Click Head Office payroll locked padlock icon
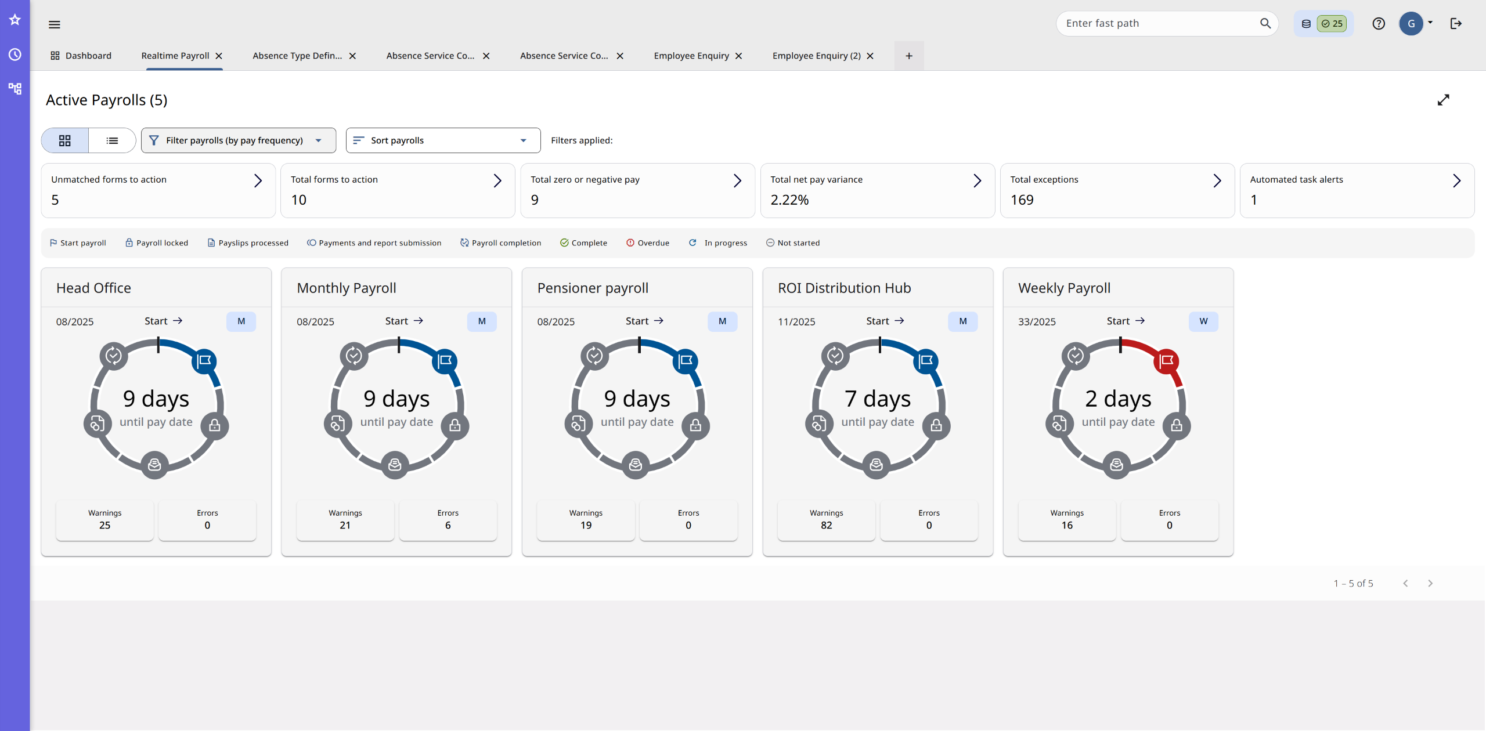Image resolution: width=1486 pixels, height=731 pixels. pyautogui.click(x=215, y=426)
